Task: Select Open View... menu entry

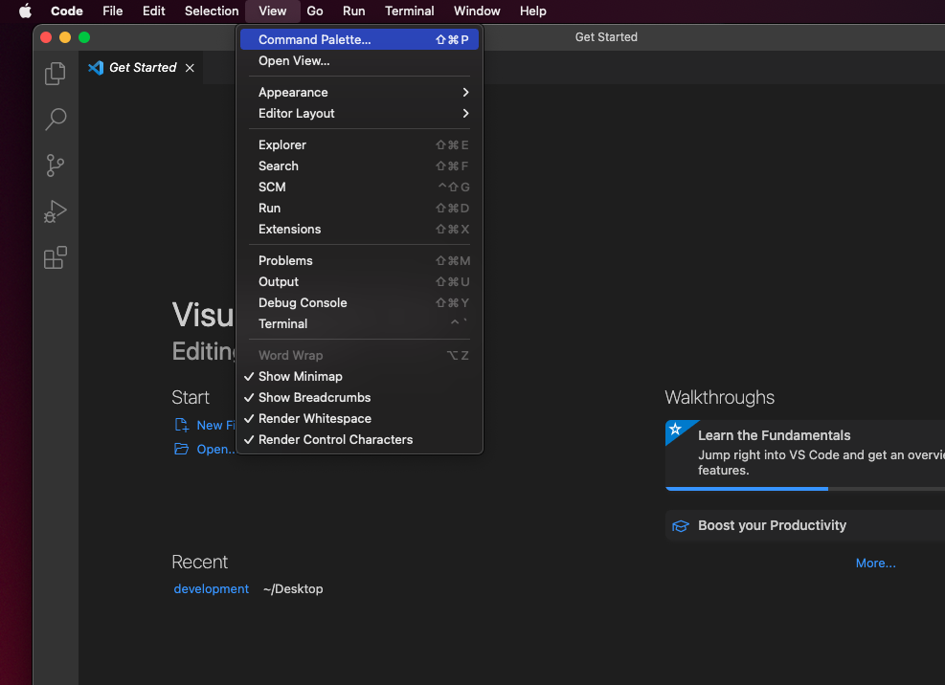Action: 360,61
